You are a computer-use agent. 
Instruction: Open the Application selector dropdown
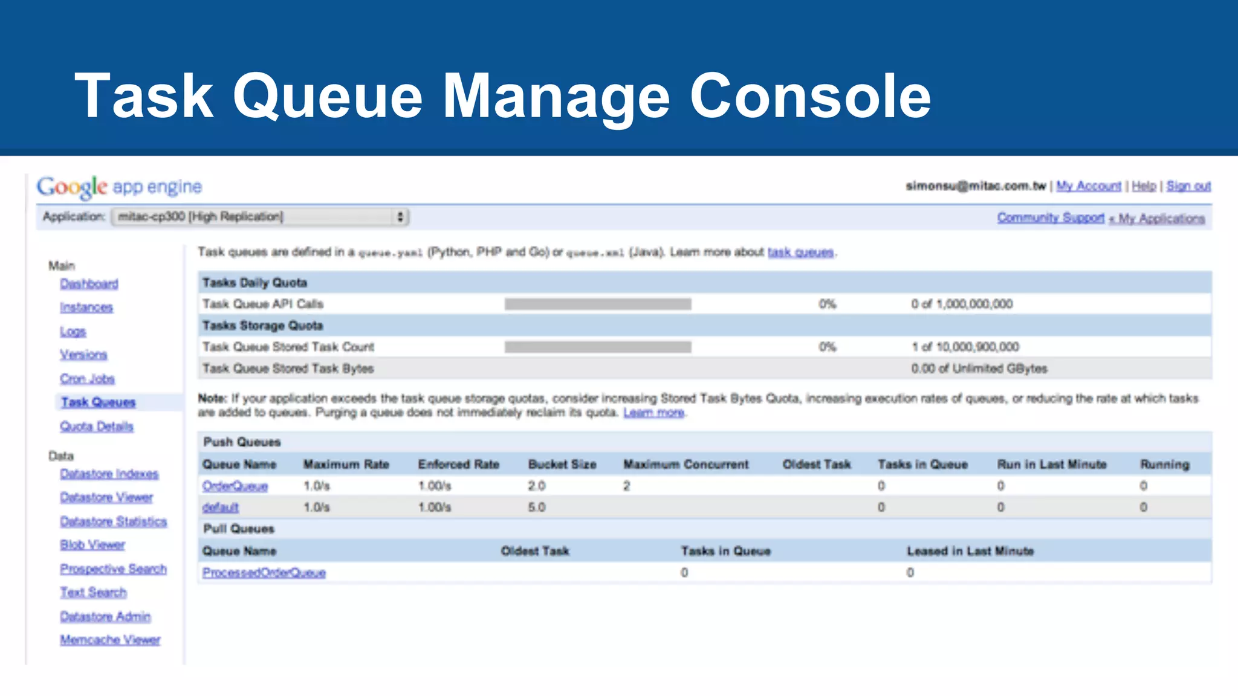point(261,217)
